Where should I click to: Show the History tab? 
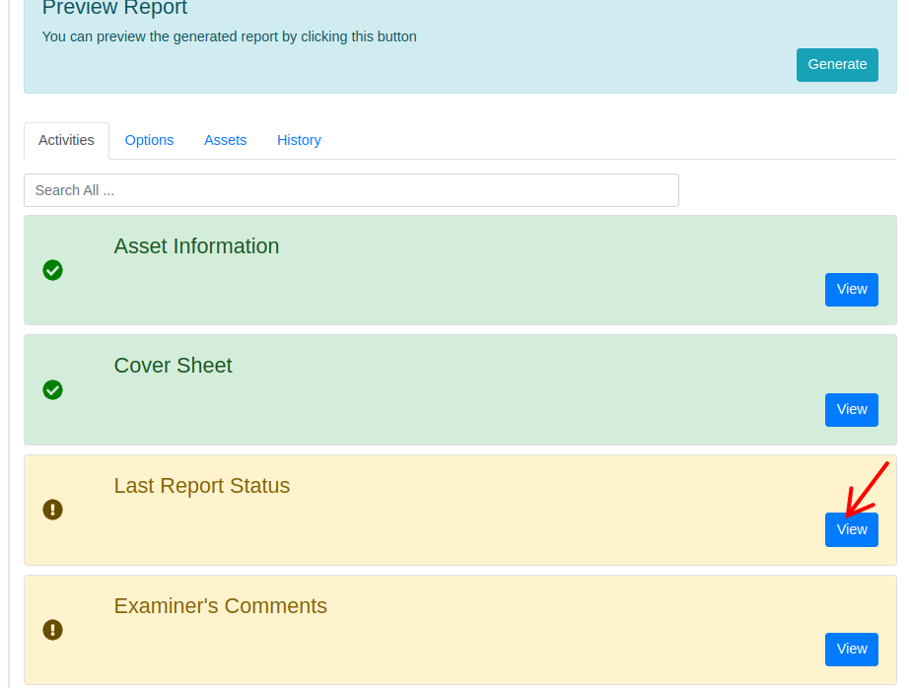click(299, 140)
